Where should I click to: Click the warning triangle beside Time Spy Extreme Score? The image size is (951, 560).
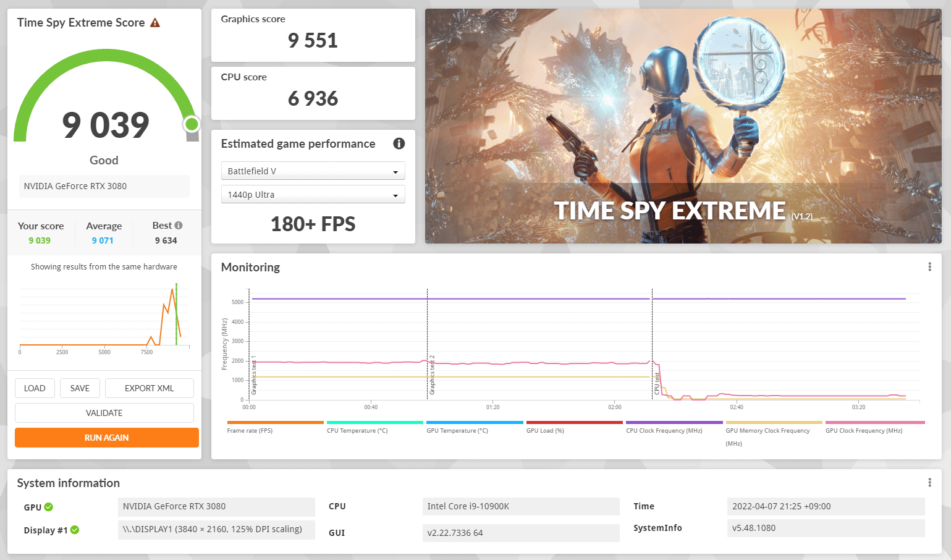pyautogui.click(x=155, y=23)
